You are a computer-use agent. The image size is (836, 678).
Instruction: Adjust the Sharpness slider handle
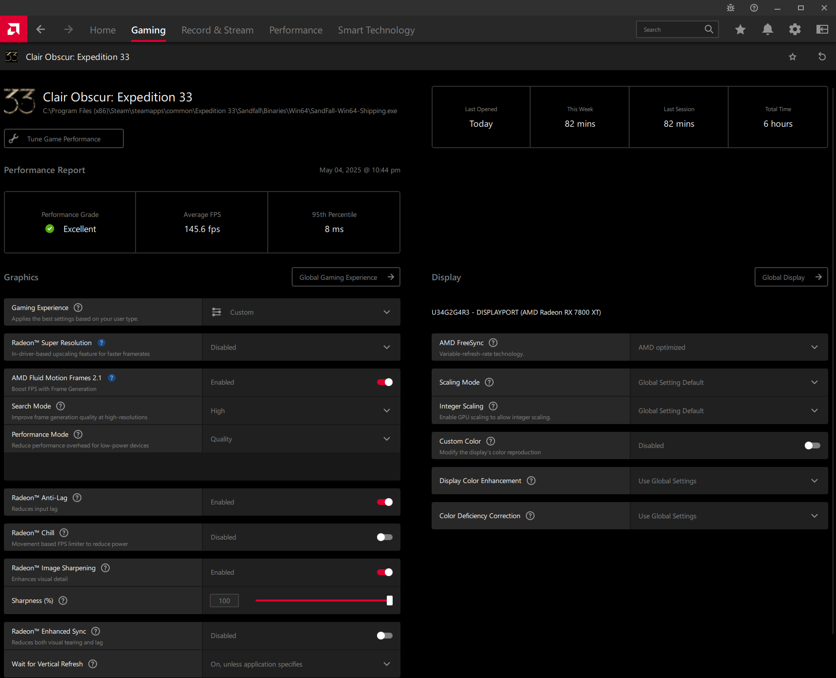(x=390, y=601)
